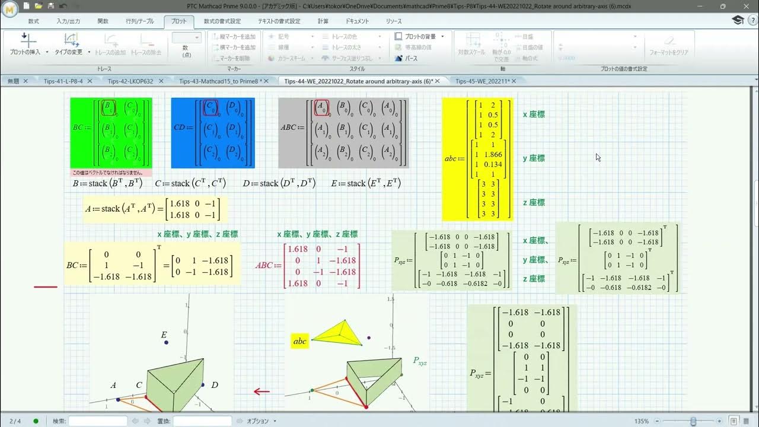Close the Tips-42-LKOP632 tab
Viewport: 759px width, 427px height.
[161, 81]
